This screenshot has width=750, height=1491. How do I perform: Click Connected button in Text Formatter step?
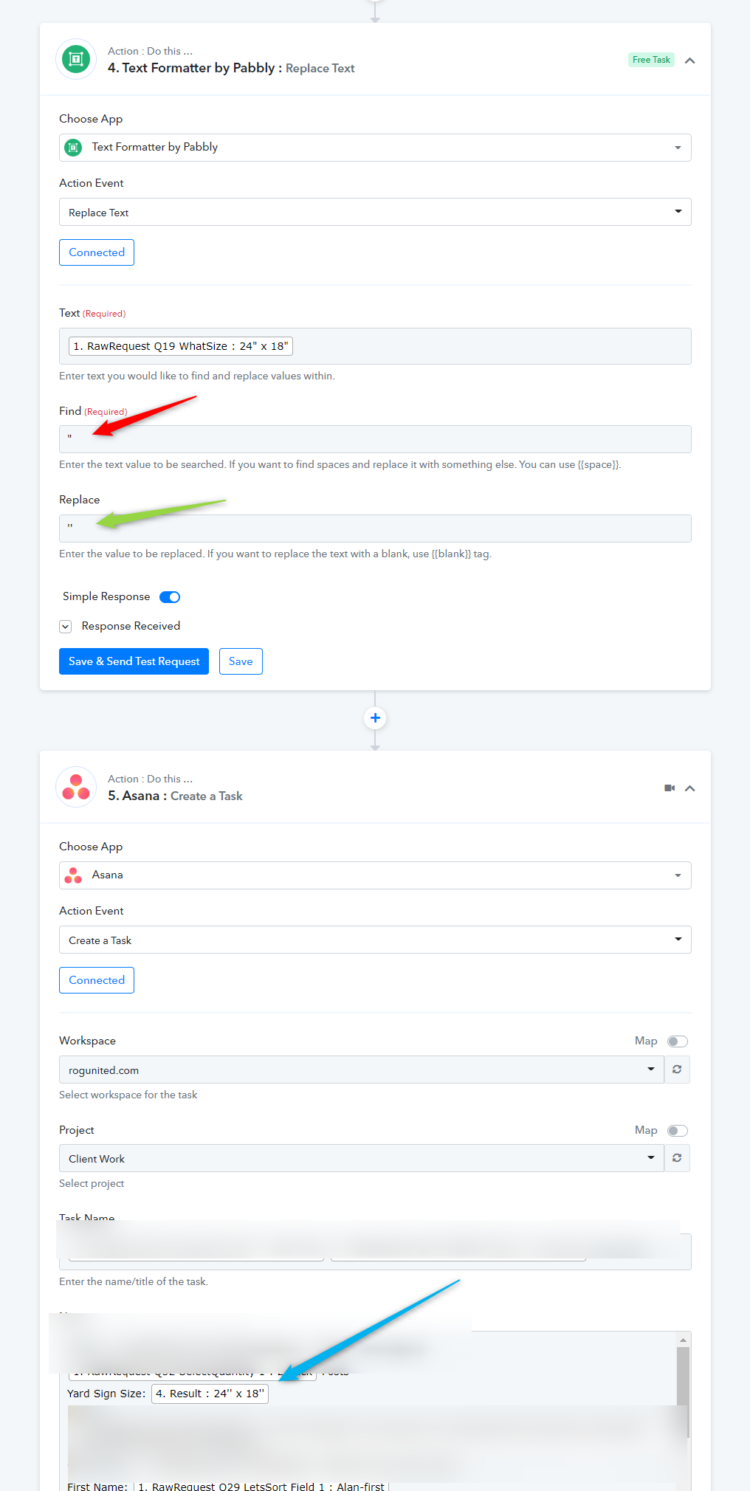tap(97, 252)
